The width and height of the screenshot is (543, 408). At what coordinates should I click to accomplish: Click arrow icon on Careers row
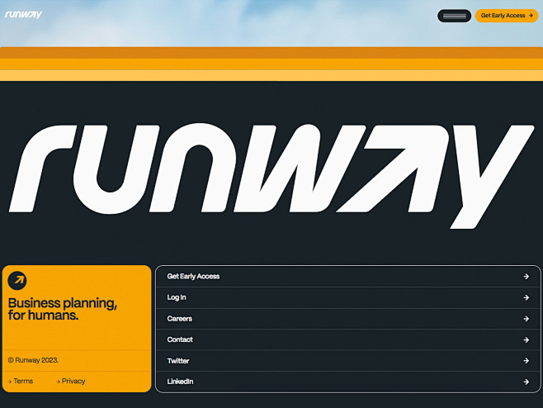pos(526,319)
